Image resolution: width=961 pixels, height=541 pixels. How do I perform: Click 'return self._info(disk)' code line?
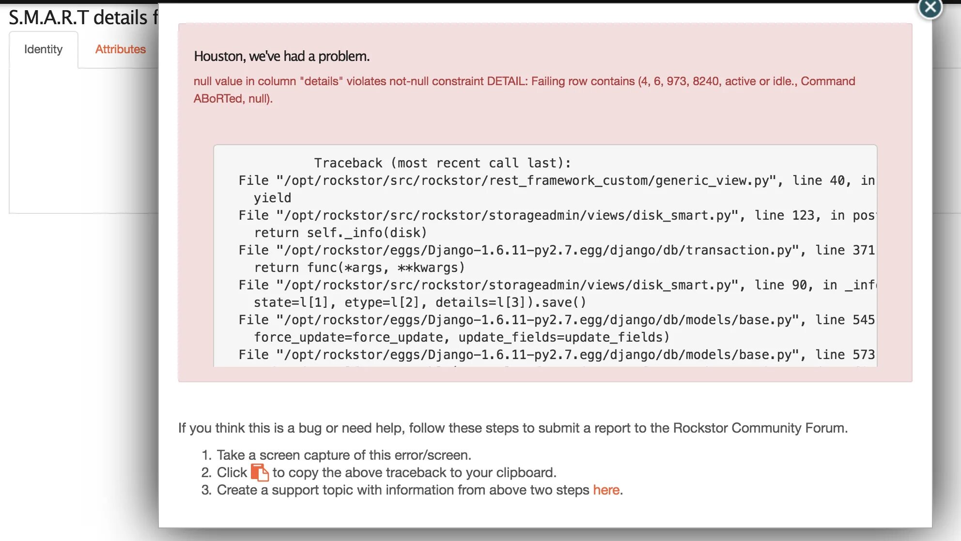pyautogui.click(x=340, y=233)
